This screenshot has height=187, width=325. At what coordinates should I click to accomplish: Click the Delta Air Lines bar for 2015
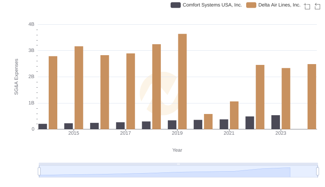[x=79, y=88]
